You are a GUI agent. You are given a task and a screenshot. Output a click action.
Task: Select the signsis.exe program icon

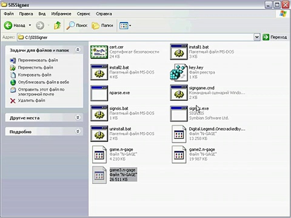(179, 114)
